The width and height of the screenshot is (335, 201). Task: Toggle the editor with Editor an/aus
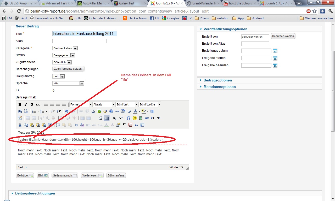click(116, 175)
